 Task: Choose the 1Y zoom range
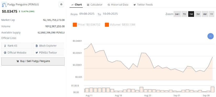pos(212,14)
